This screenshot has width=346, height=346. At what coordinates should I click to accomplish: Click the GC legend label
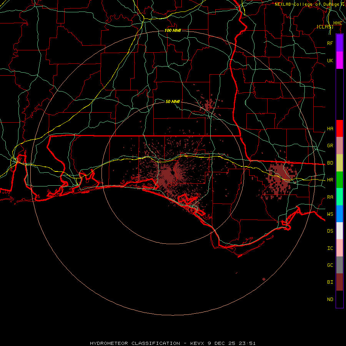330,265
